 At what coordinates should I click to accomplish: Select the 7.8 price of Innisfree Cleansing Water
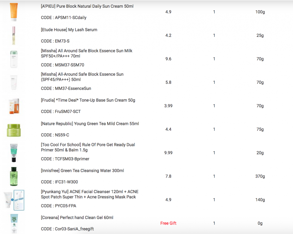(x=168, y=176)
